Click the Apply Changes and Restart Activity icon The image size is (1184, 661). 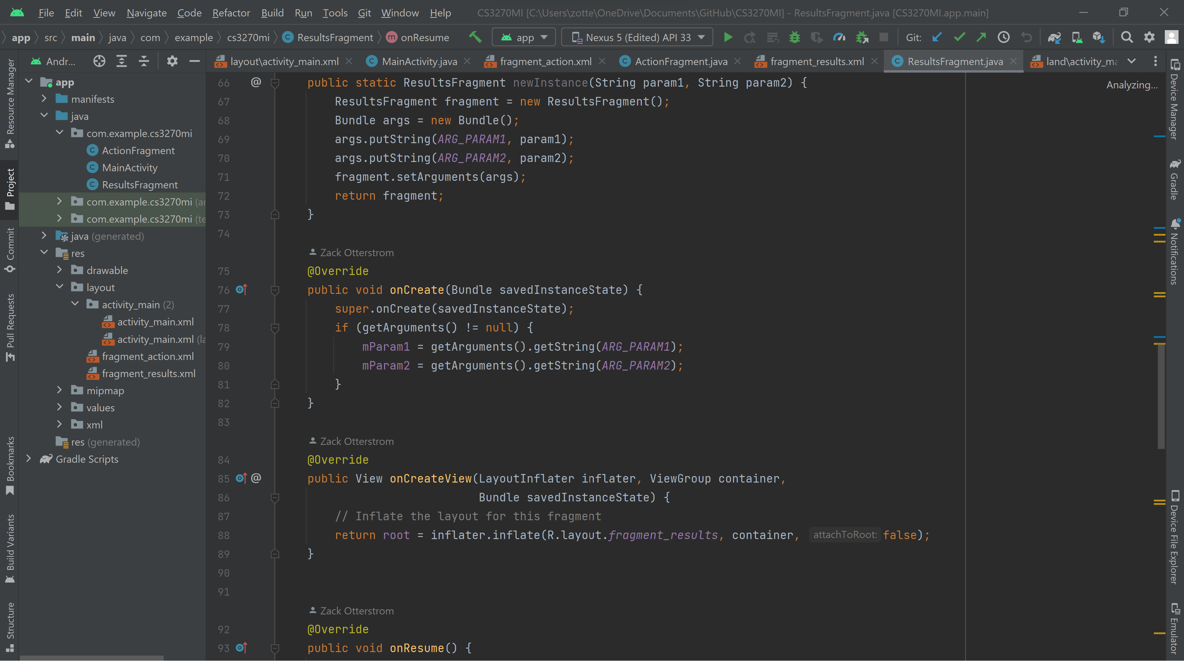pyautogui.click(x=750, y=37)
